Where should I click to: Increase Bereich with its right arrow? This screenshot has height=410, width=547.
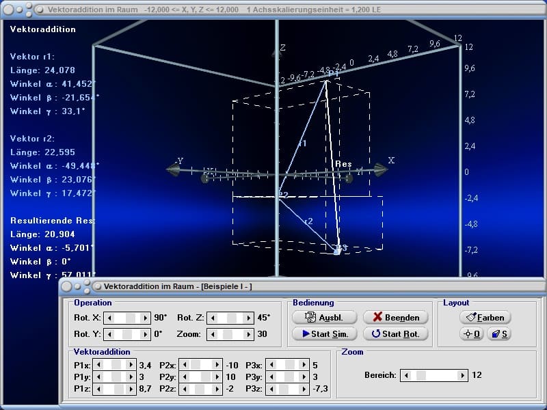click(x=463, y=375)
